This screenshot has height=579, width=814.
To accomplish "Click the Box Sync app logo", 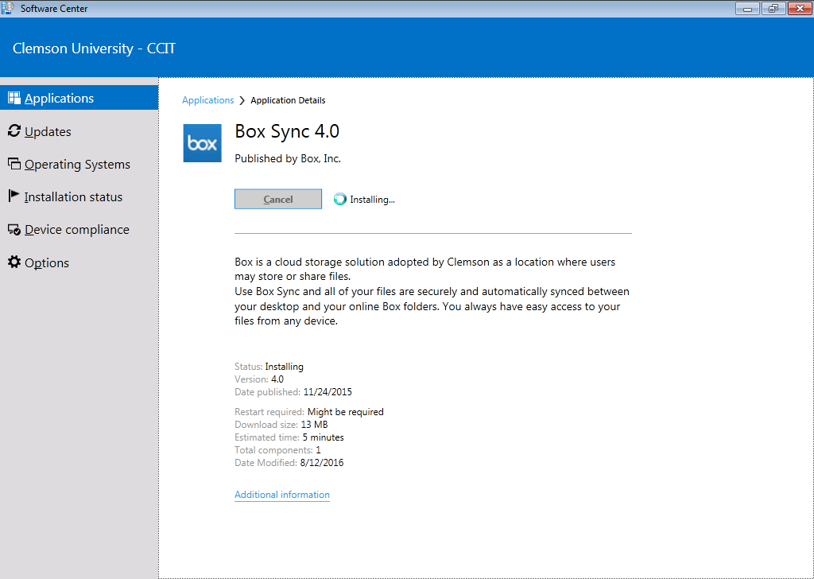I will [x=203, y=143].
